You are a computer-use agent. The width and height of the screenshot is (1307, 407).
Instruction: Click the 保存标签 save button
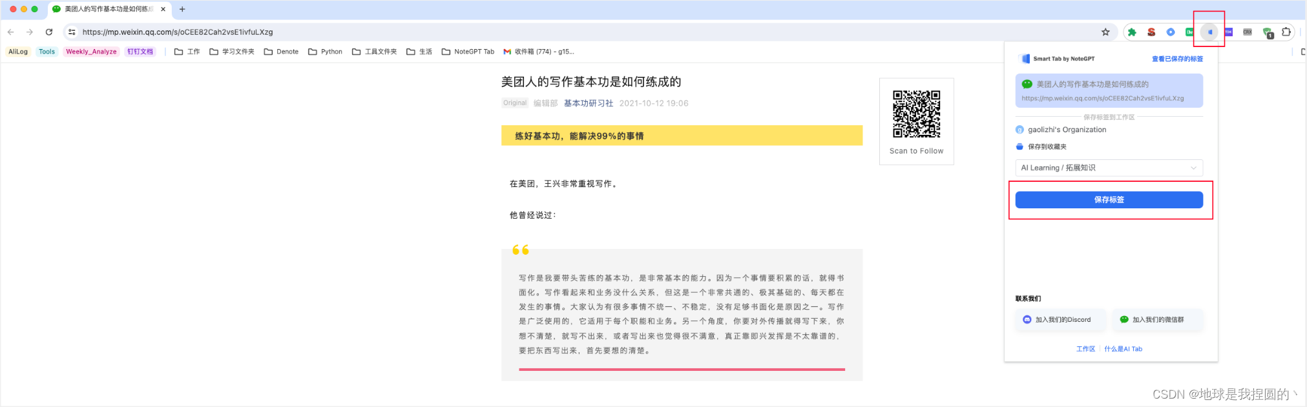pos(1109,200)
